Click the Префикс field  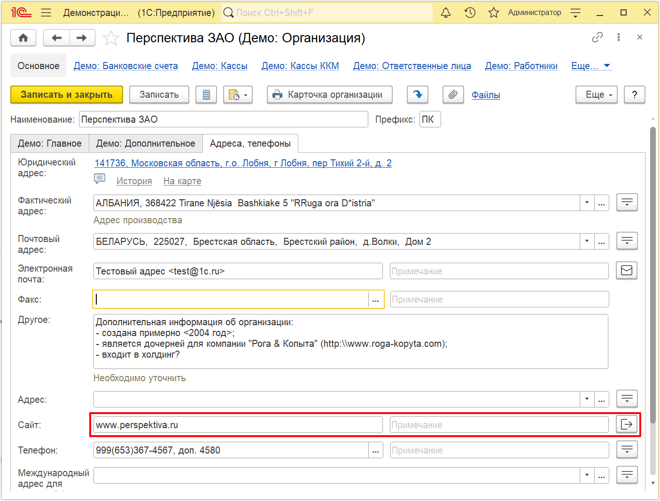coord(430,119)
